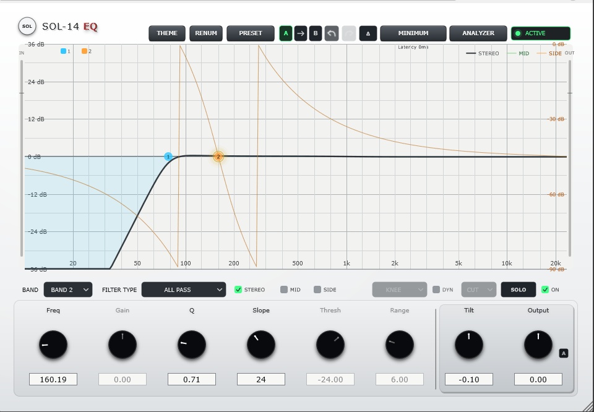This screenshot has height=412, width=594.
Task: Enable the STEREO checkbox
Action: (238, 290)
